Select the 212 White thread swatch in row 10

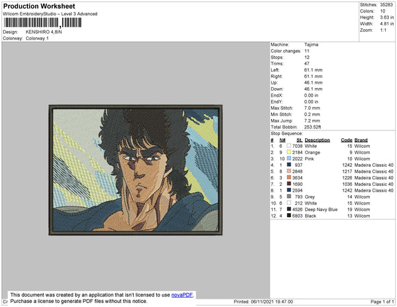click(x=289, y=203)
